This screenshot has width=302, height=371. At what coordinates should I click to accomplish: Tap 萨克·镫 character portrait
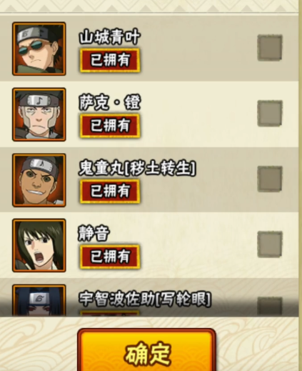[x=39, y=114]
